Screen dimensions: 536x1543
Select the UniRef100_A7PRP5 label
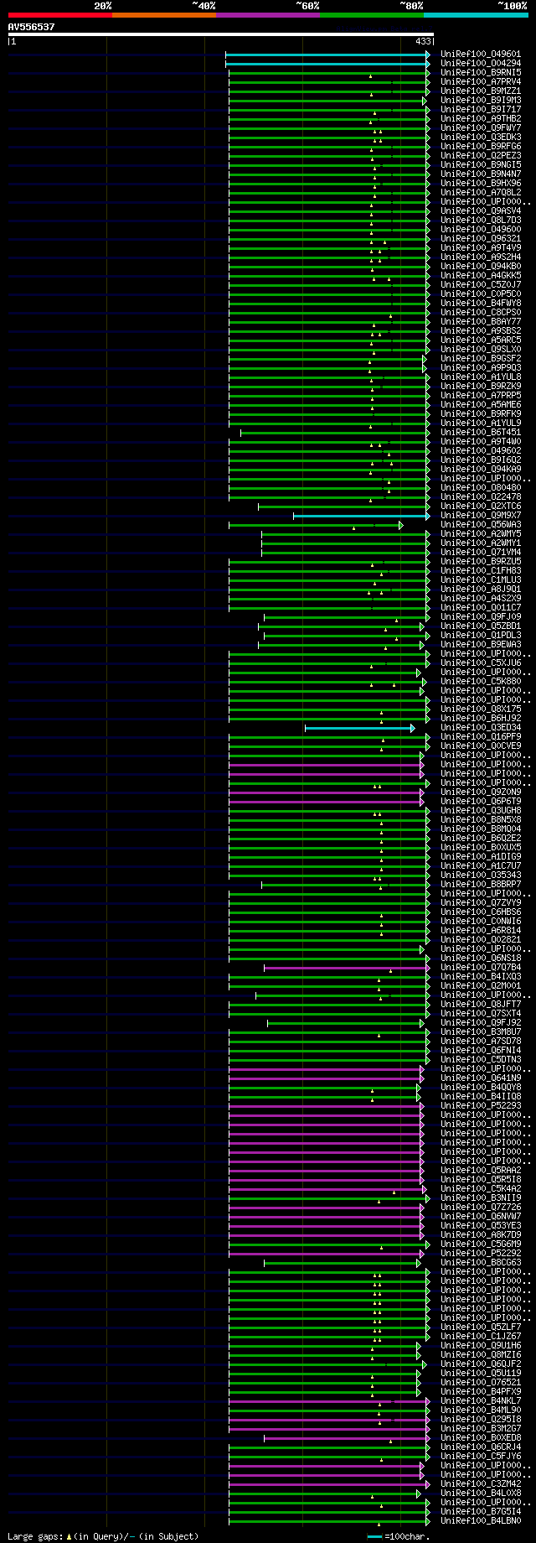pos(481,396)
